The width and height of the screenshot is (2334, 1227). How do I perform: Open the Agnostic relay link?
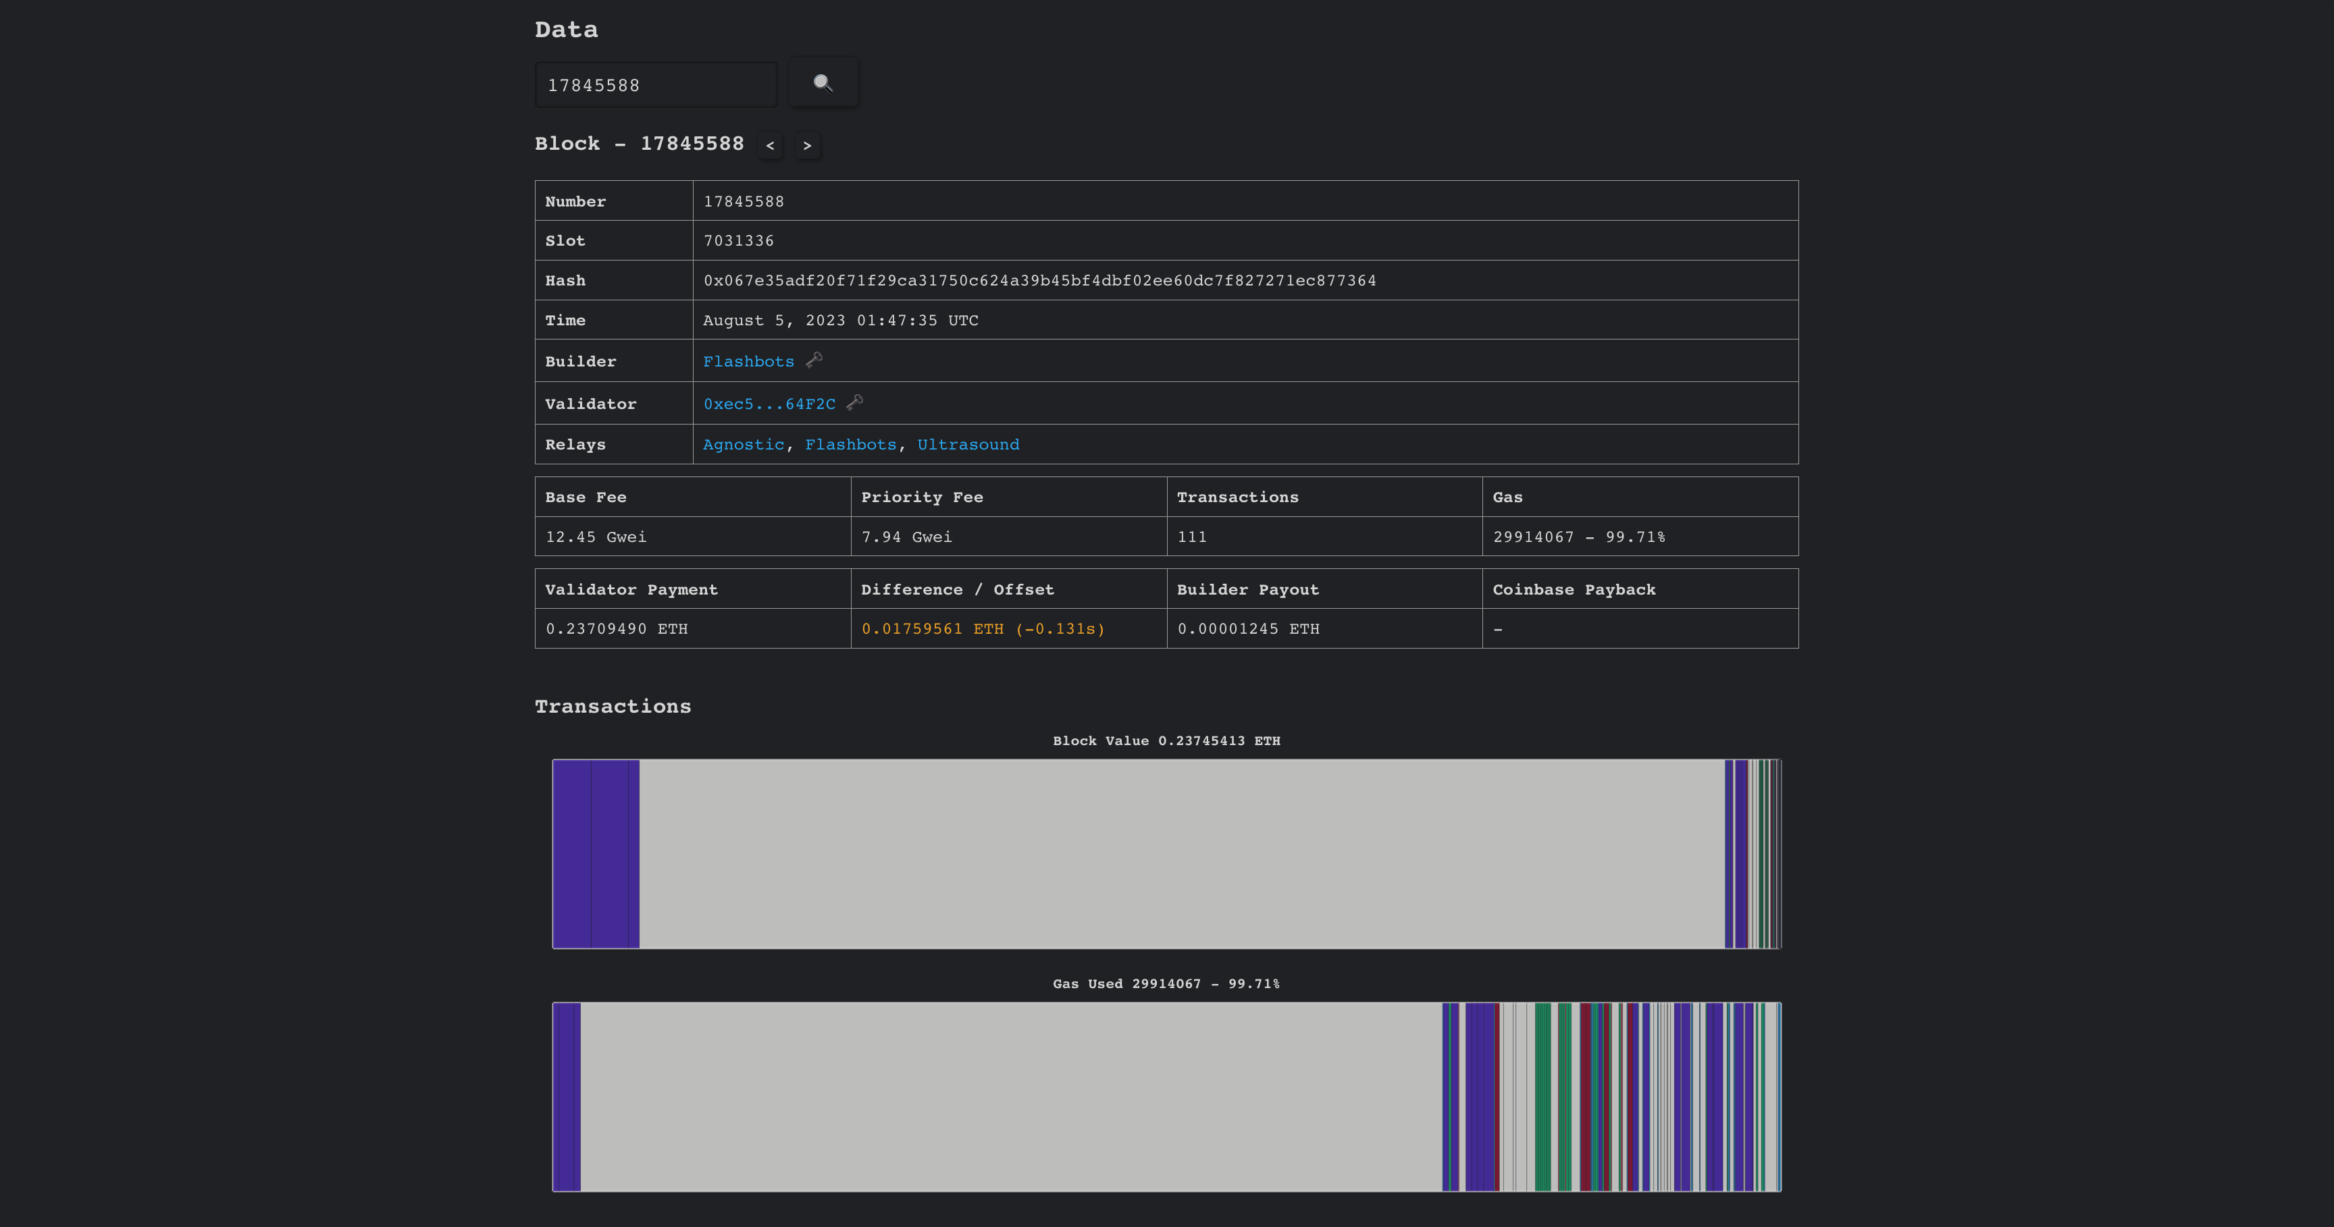tap(744, 445)
